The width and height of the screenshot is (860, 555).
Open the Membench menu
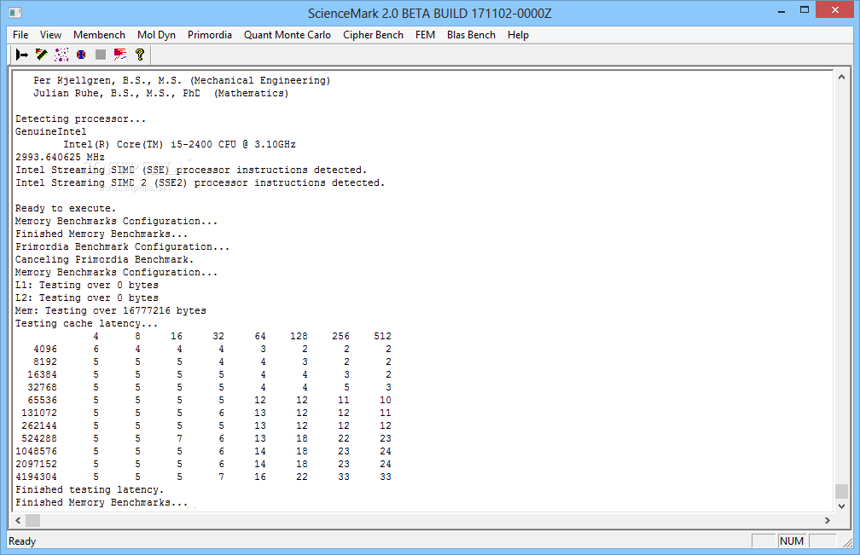click(x=99, y=34)
